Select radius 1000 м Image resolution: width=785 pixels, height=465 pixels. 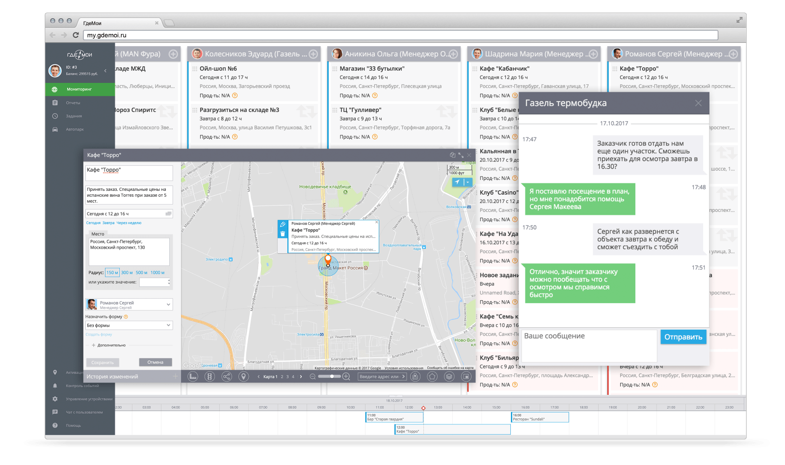(157, 272)
